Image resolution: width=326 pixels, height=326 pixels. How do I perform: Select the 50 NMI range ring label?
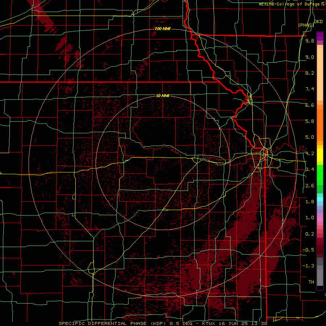(x=163, y=96)
